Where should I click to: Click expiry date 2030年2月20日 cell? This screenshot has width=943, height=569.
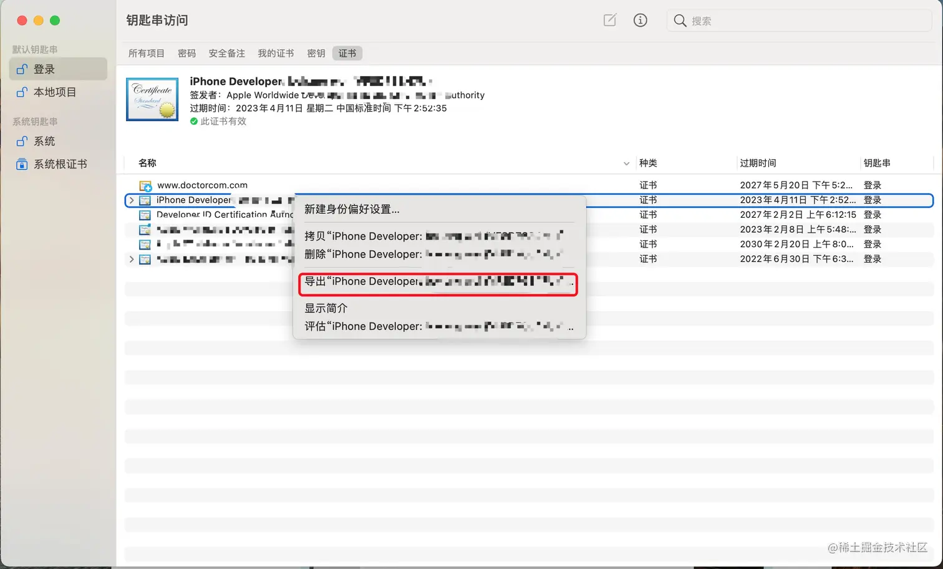click(x=796, y=244)
